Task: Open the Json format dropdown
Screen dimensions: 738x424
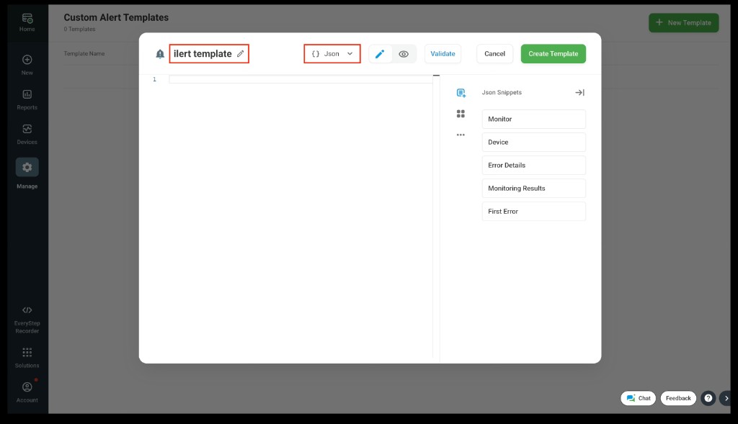Action: [x=332, y=54]
